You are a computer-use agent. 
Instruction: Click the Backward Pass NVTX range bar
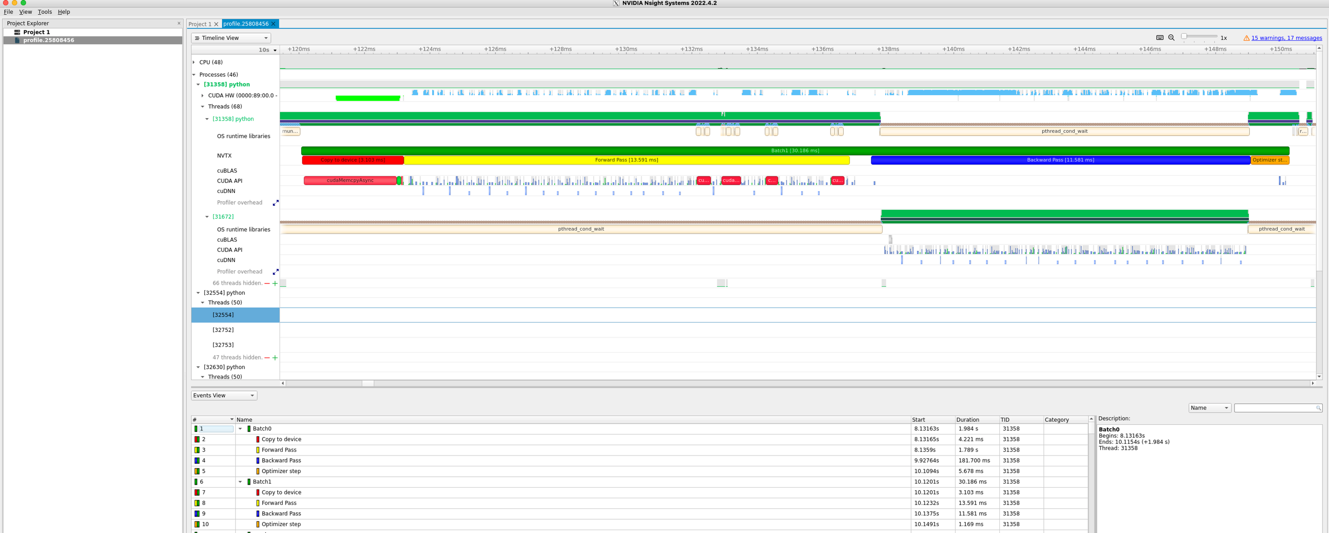coord(1060,160)
